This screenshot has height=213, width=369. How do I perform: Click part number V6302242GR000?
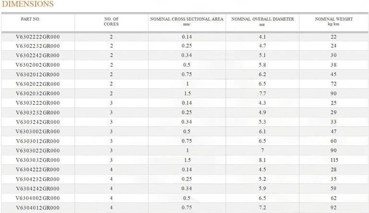(38, 56)
